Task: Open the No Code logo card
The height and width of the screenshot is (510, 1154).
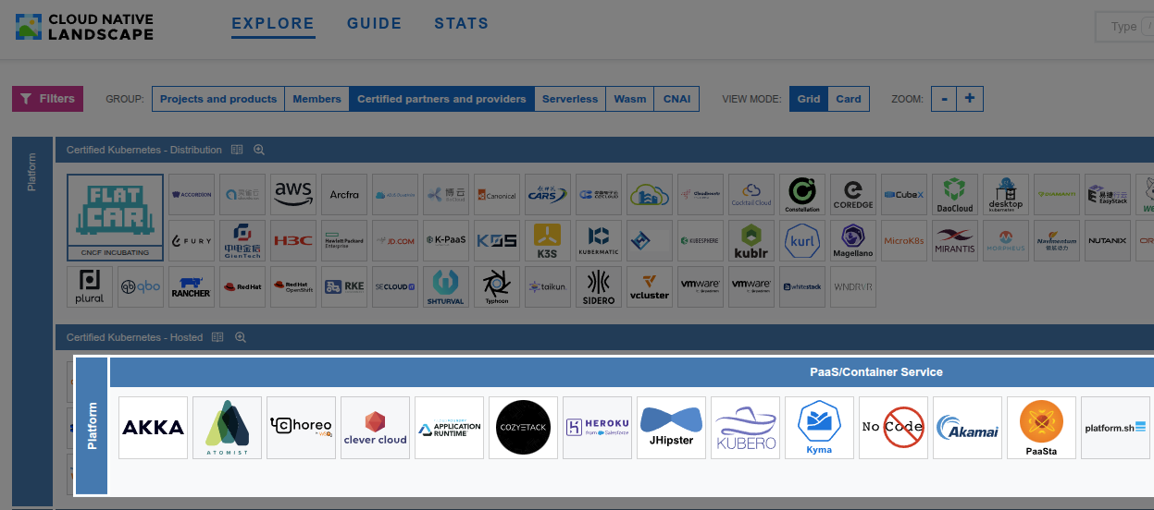Action: pos(894,428)
